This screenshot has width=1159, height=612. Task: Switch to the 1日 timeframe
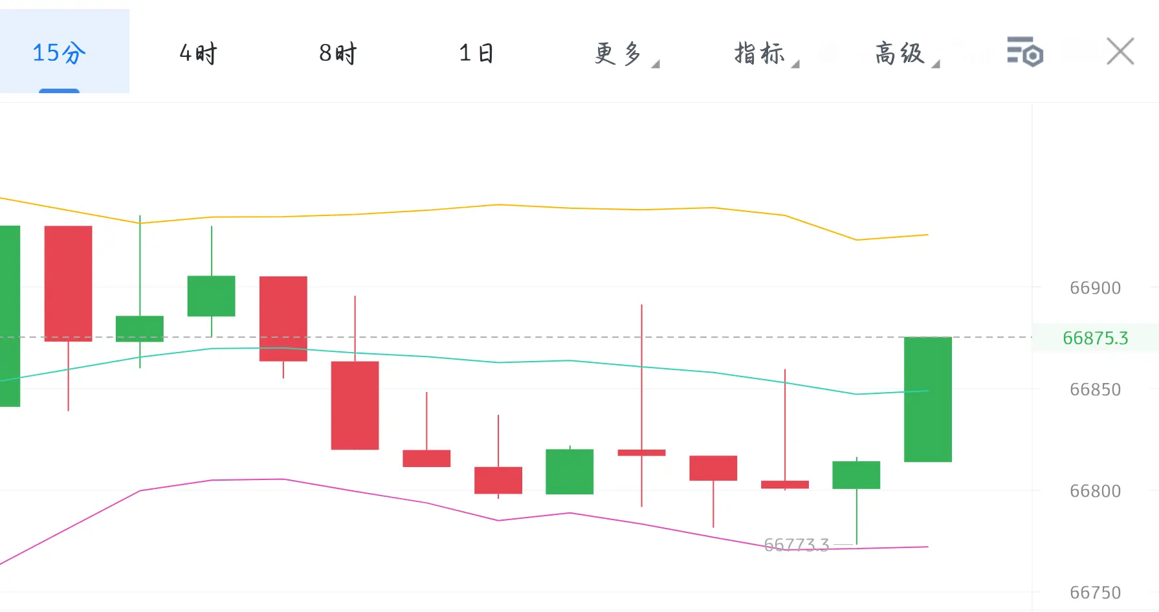(x=477, y=53)
